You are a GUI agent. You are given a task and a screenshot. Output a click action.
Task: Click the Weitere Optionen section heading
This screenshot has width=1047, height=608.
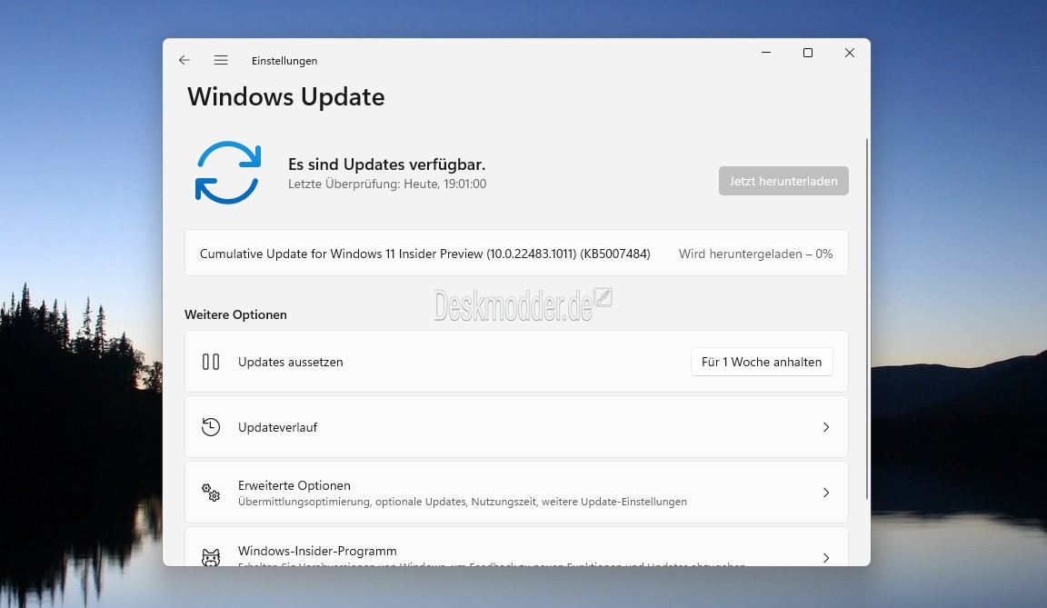point(235,314)
